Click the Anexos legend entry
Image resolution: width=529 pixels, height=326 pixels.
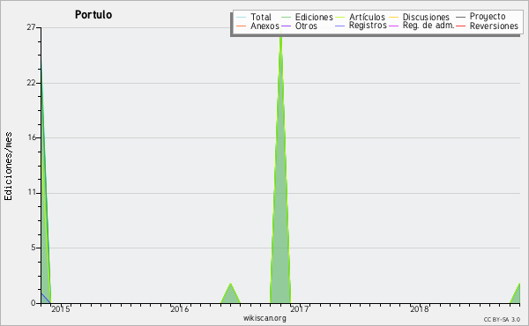coord(257,26)
